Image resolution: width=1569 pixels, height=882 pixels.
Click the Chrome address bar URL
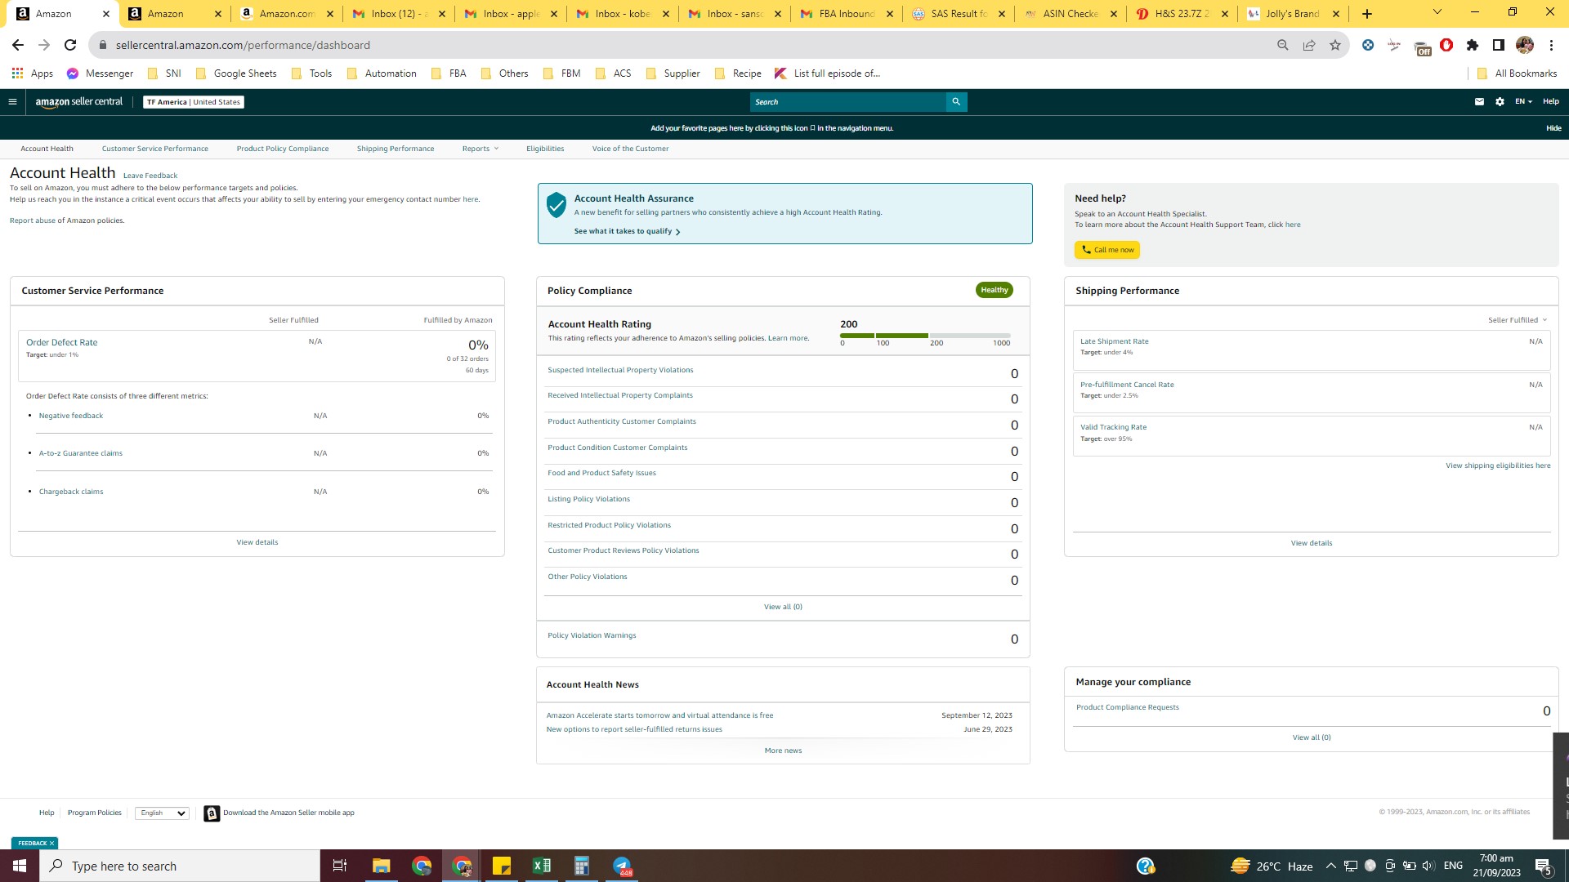(x=243, y=45)
